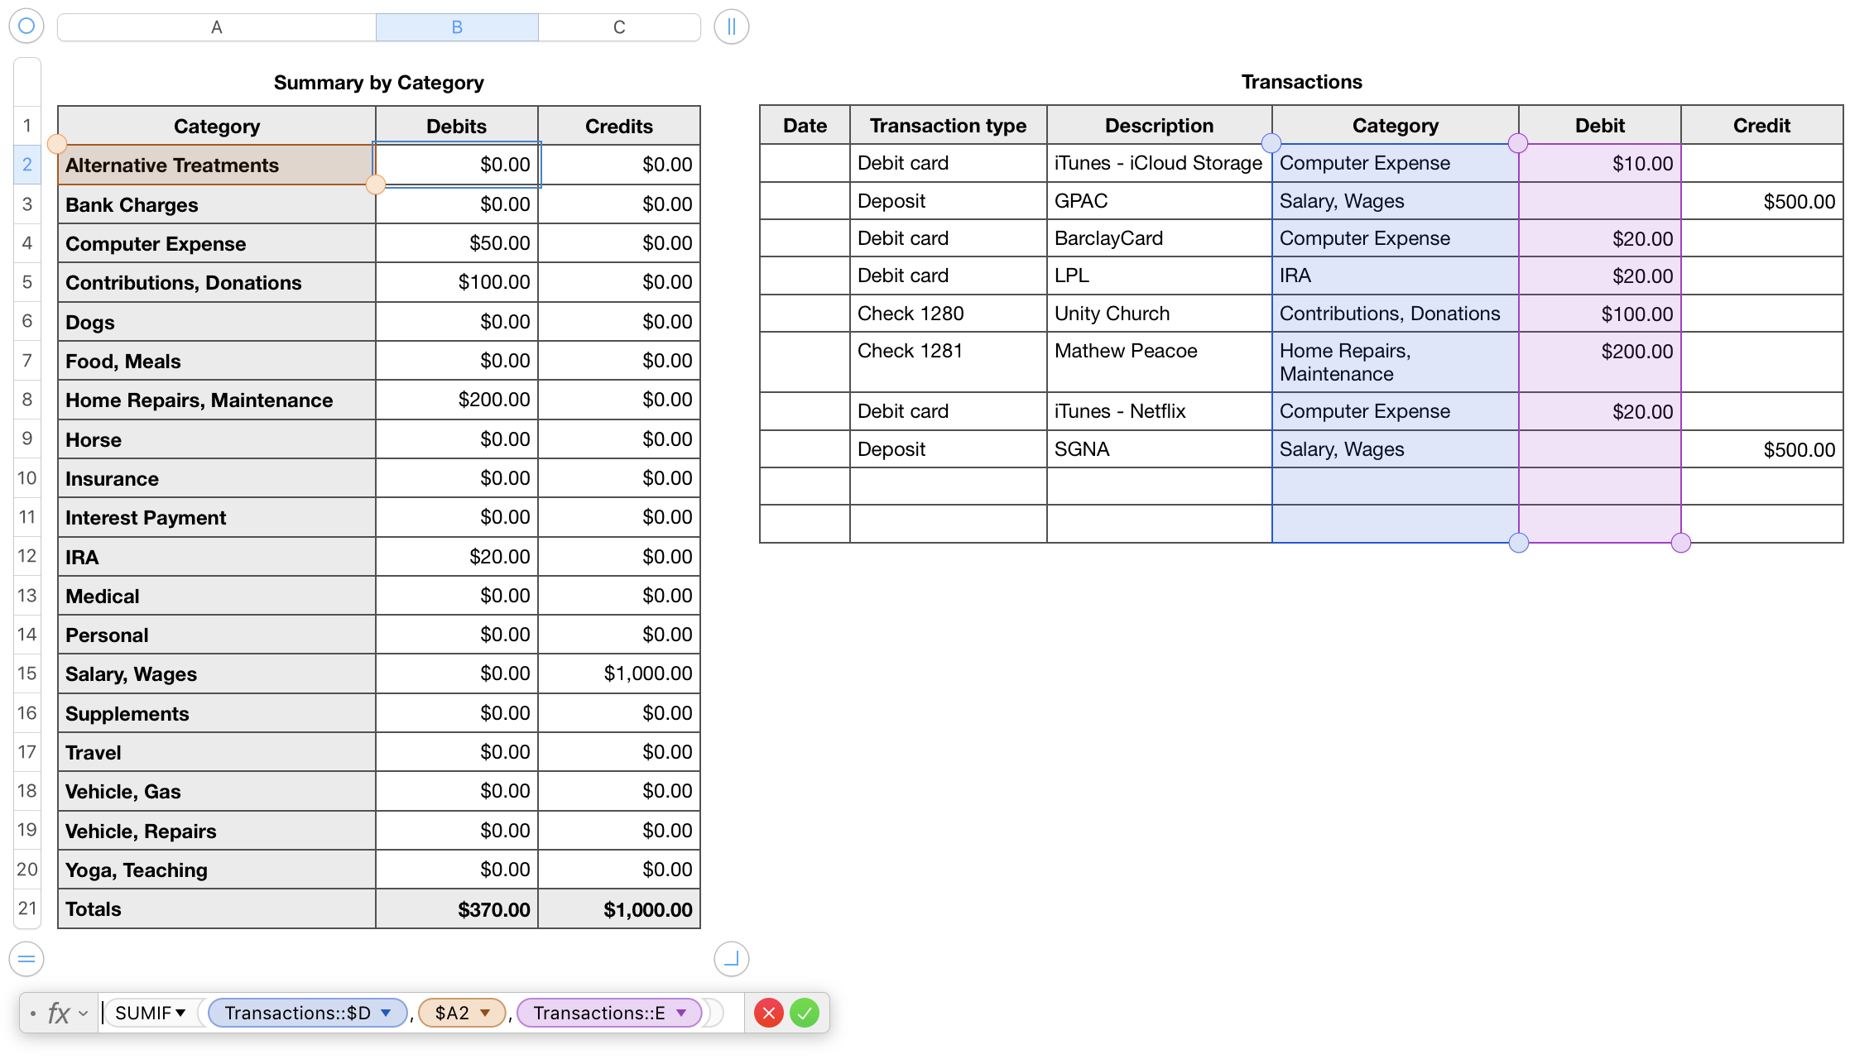Select column C header tab
Screen dimensions: 1874x1064
coord(619,27)
